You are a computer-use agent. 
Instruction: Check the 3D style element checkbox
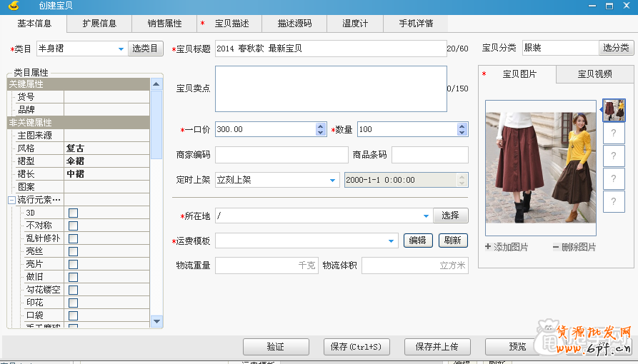point(73,213)
